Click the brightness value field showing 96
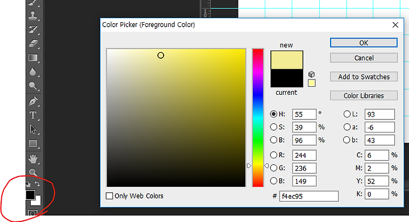 click(304, 140)
